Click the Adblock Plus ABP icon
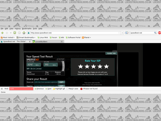The width and height of the screenshot is (161, 121). (x=159, y=33)
